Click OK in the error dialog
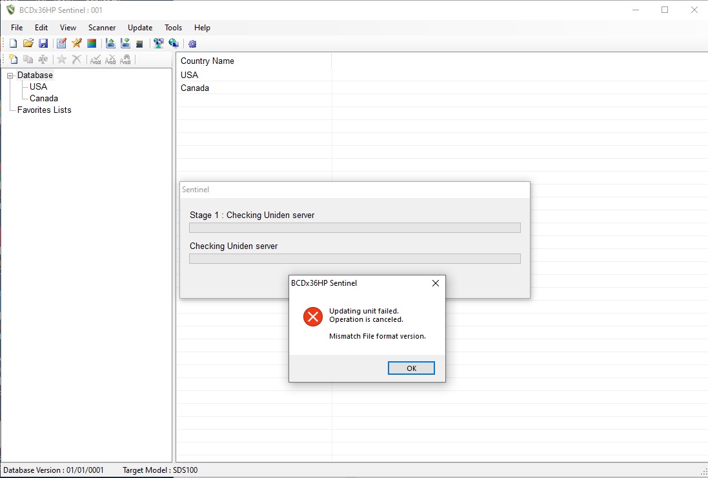This screenshot has height=478, width=708. (411, 368)
